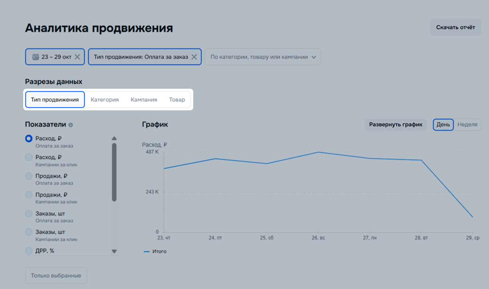Click the info icon next to Показатели
This screenshot has height=289, width=489.
(x=71, y=125)
